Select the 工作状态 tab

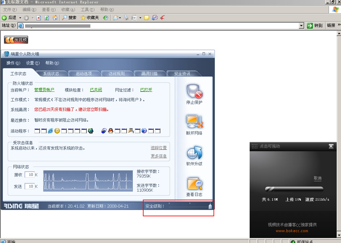[18, 73]
